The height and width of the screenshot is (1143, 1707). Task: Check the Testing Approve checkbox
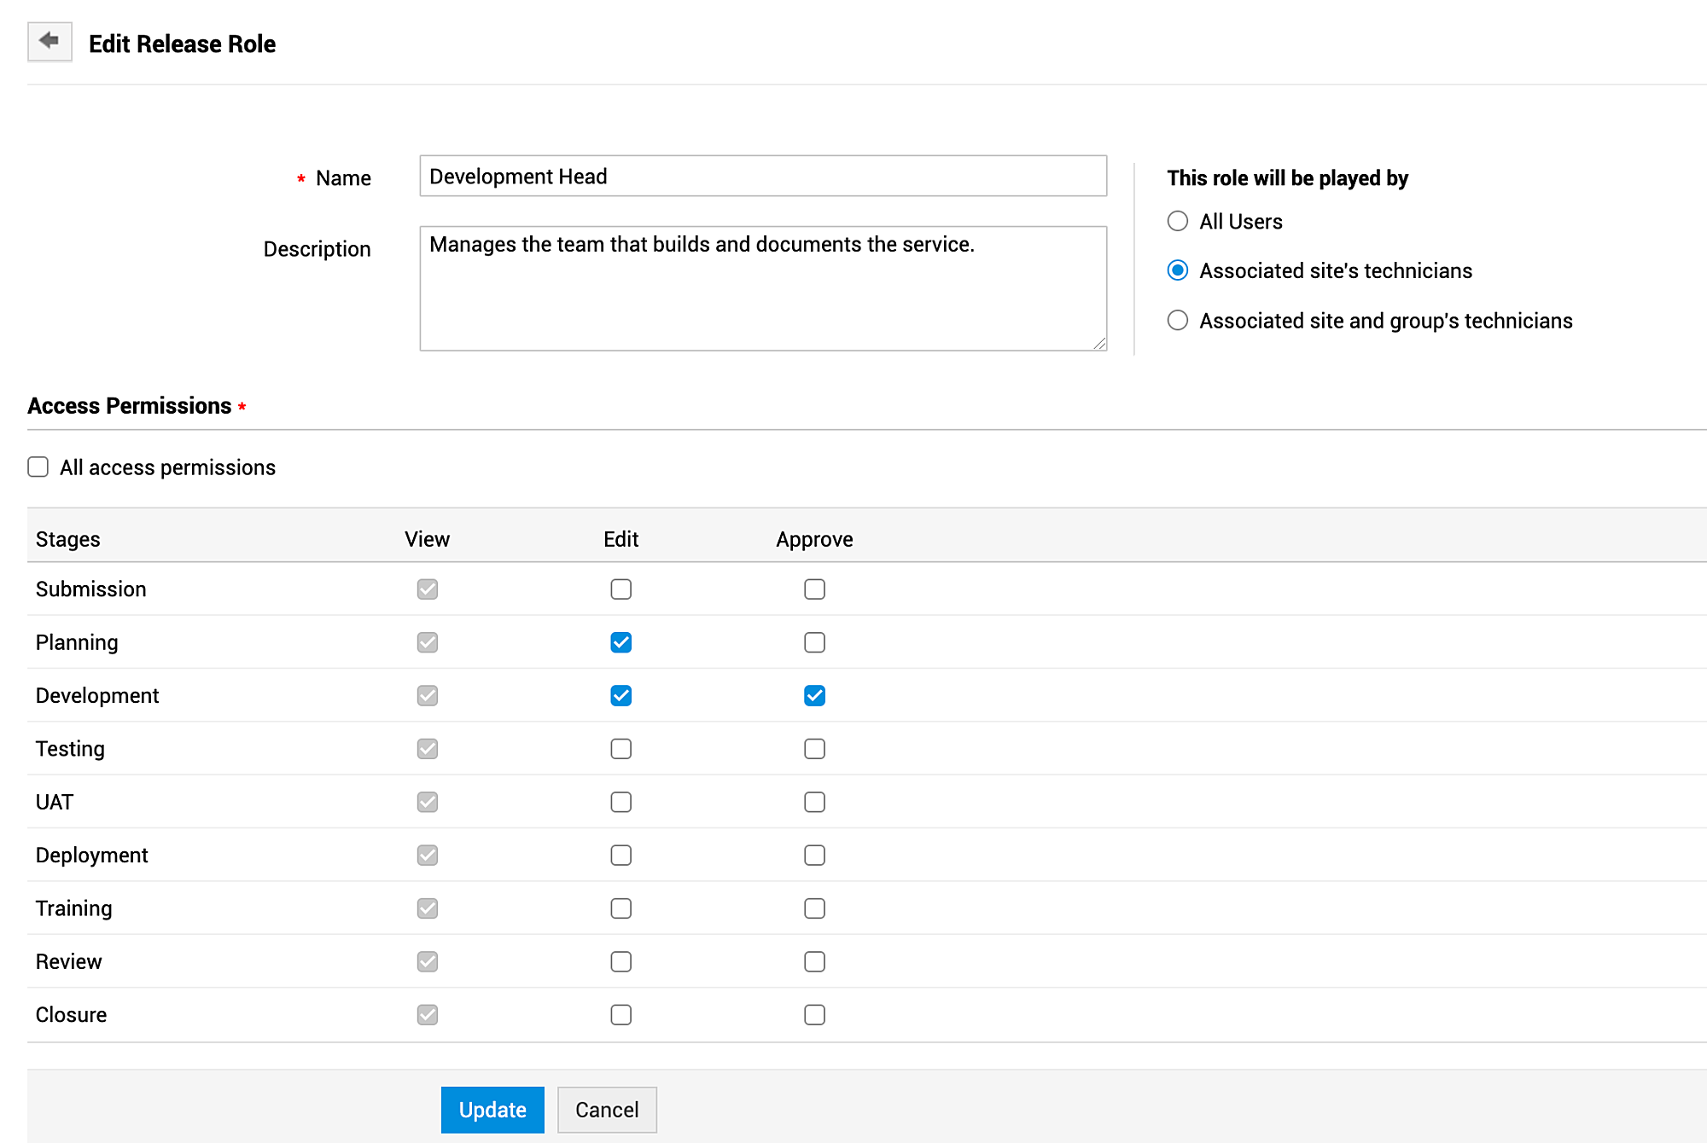(x=814, y=749)
